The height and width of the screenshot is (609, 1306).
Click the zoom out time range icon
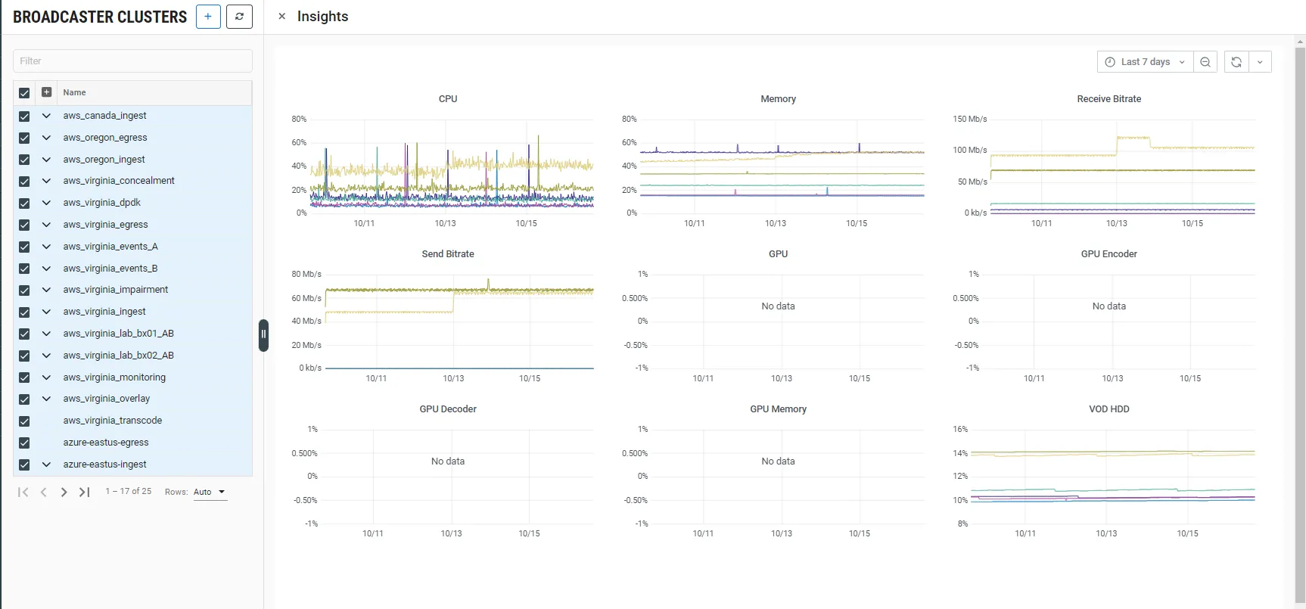[1205, 62]
